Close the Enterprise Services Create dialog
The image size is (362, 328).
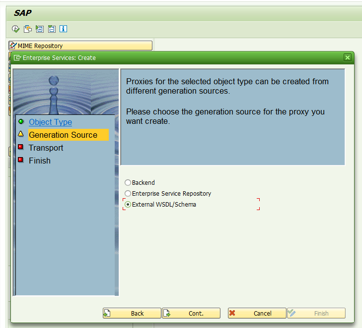347,57
